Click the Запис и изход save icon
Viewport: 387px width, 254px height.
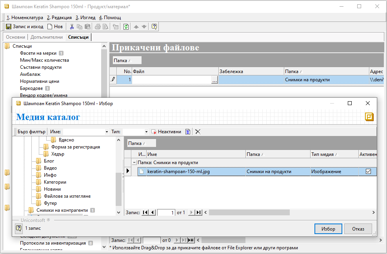coord(9,27)
